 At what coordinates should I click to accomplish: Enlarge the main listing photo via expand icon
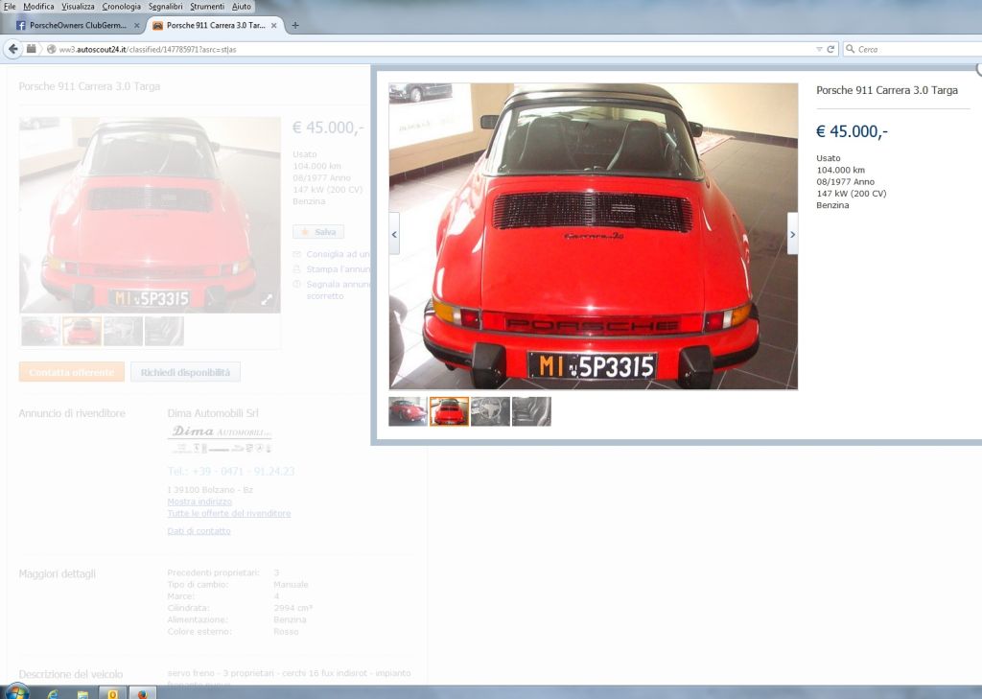[267, 299]
